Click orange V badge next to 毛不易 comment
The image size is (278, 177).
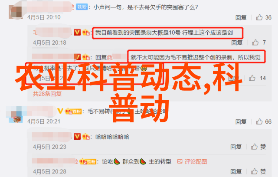pos(60,111)
